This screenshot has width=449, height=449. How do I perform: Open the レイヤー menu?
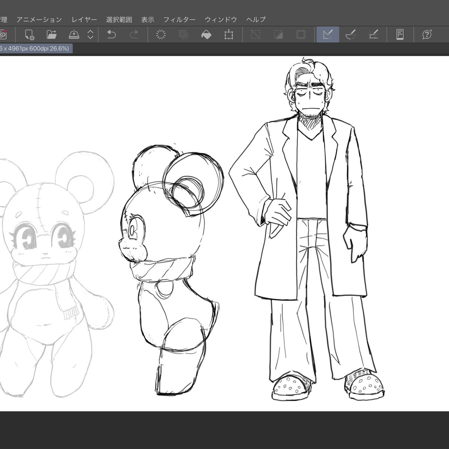click(x=84, y=19)
